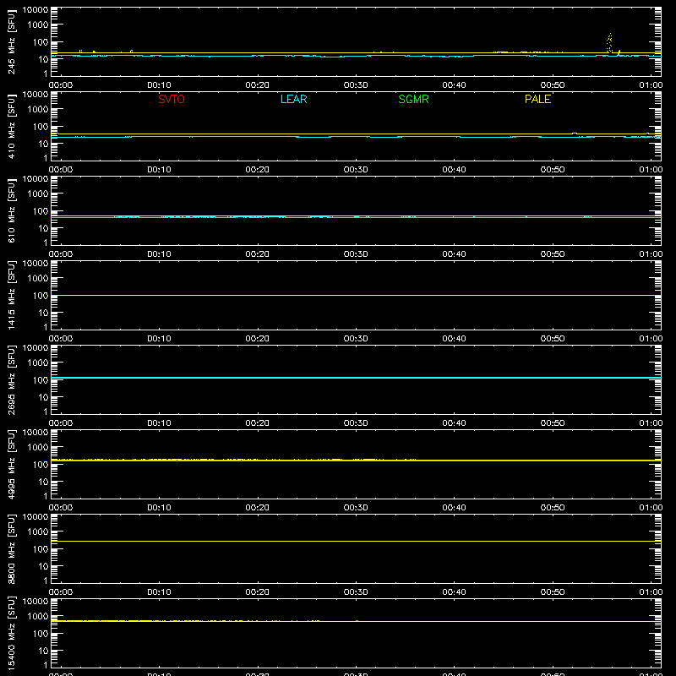Select the 15400 MHz [SFU] axis title

11,633
